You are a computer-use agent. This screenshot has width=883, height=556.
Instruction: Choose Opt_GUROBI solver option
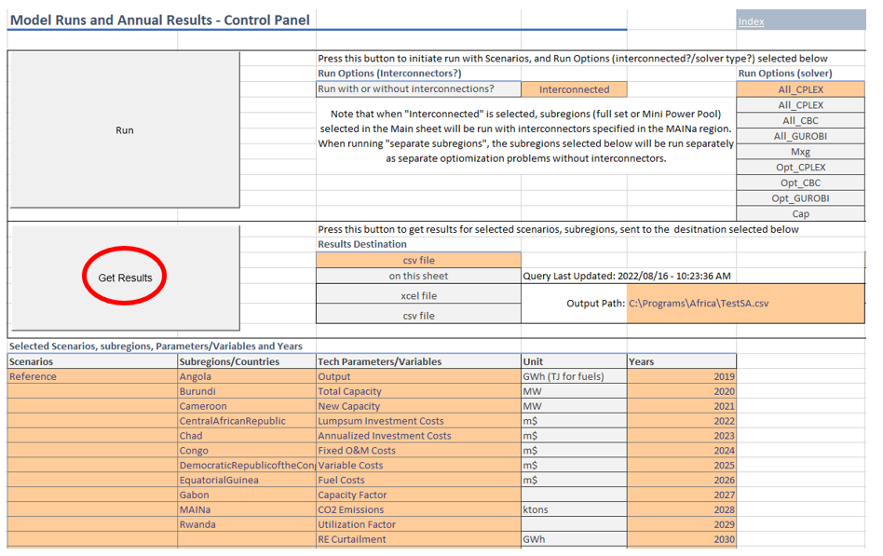[800, 198]
